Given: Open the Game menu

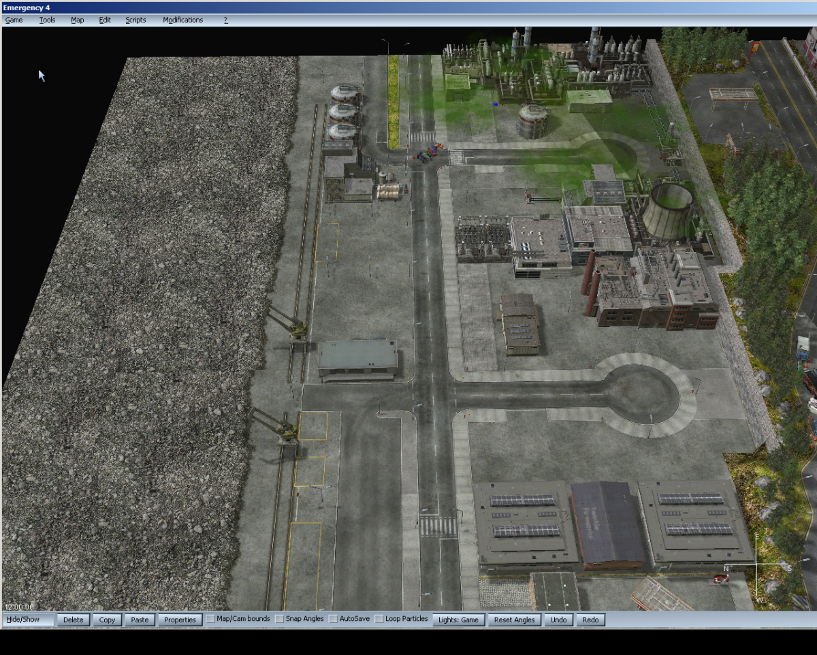Looking at the screenshot, I should coord(14,20).
